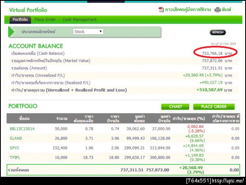The width and height of the screenshot is (246, 185).
Task: Click SPVI profit +14,844.69
Action: (193, 146)
